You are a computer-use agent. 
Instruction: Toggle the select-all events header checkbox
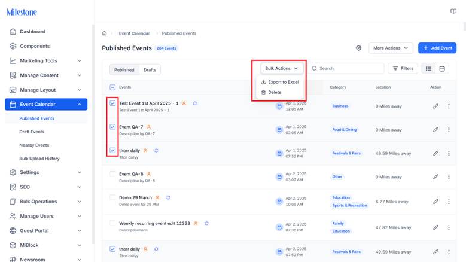tap(112, 87)
